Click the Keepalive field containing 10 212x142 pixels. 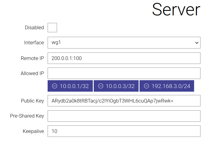tap(124, 131)
